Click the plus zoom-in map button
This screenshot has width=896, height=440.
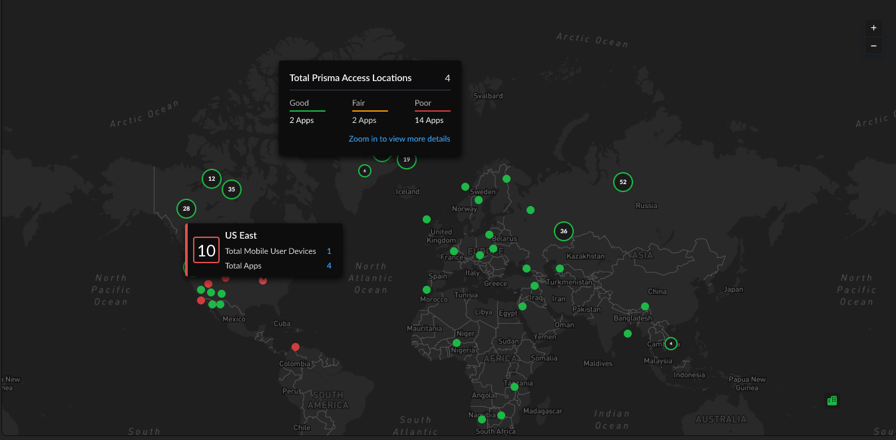[873, 28]
